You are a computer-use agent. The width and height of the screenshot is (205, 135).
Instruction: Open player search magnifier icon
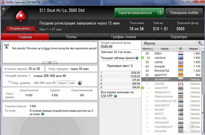click(x=200, y=43)
